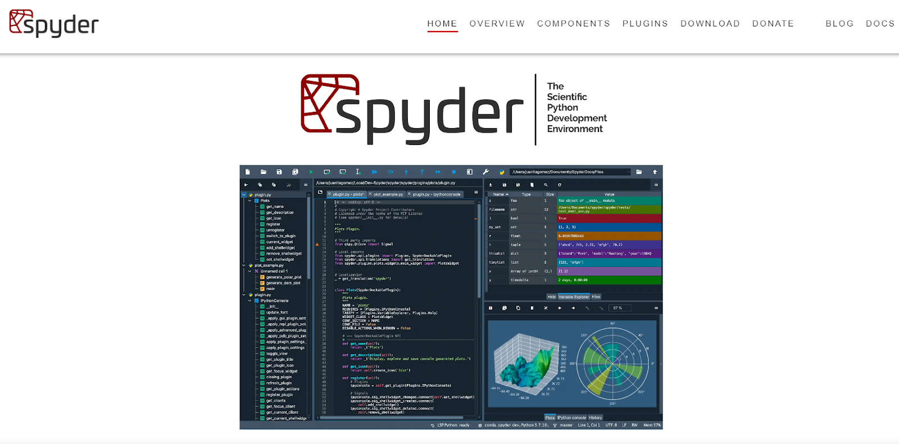The height and width of the screenshot is (444, 899).
Task: Switch to the Help pane tab
Action: pos(552,297)
